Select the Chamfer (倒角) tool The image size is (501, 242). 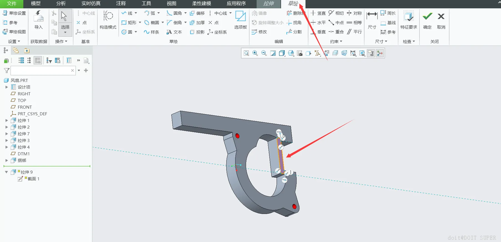click(174, 23)
